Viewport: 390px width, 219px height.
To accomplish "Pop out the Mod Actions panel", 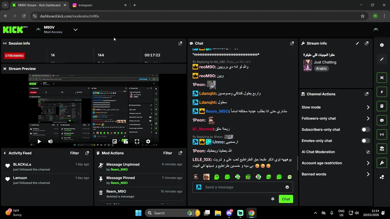I will (x=180, y=153).
